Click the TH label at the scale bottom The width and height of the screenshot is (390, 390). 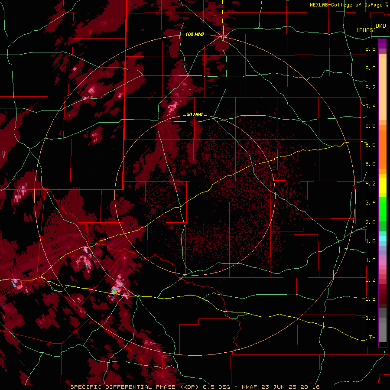[372, 338]
